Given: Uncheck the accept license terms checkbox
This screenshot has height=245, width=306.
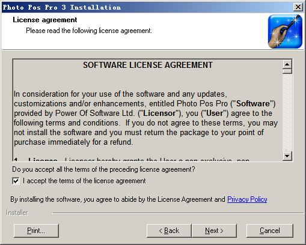Looking at the screenshot, I should pyautogui.click(x=16, y=181).
